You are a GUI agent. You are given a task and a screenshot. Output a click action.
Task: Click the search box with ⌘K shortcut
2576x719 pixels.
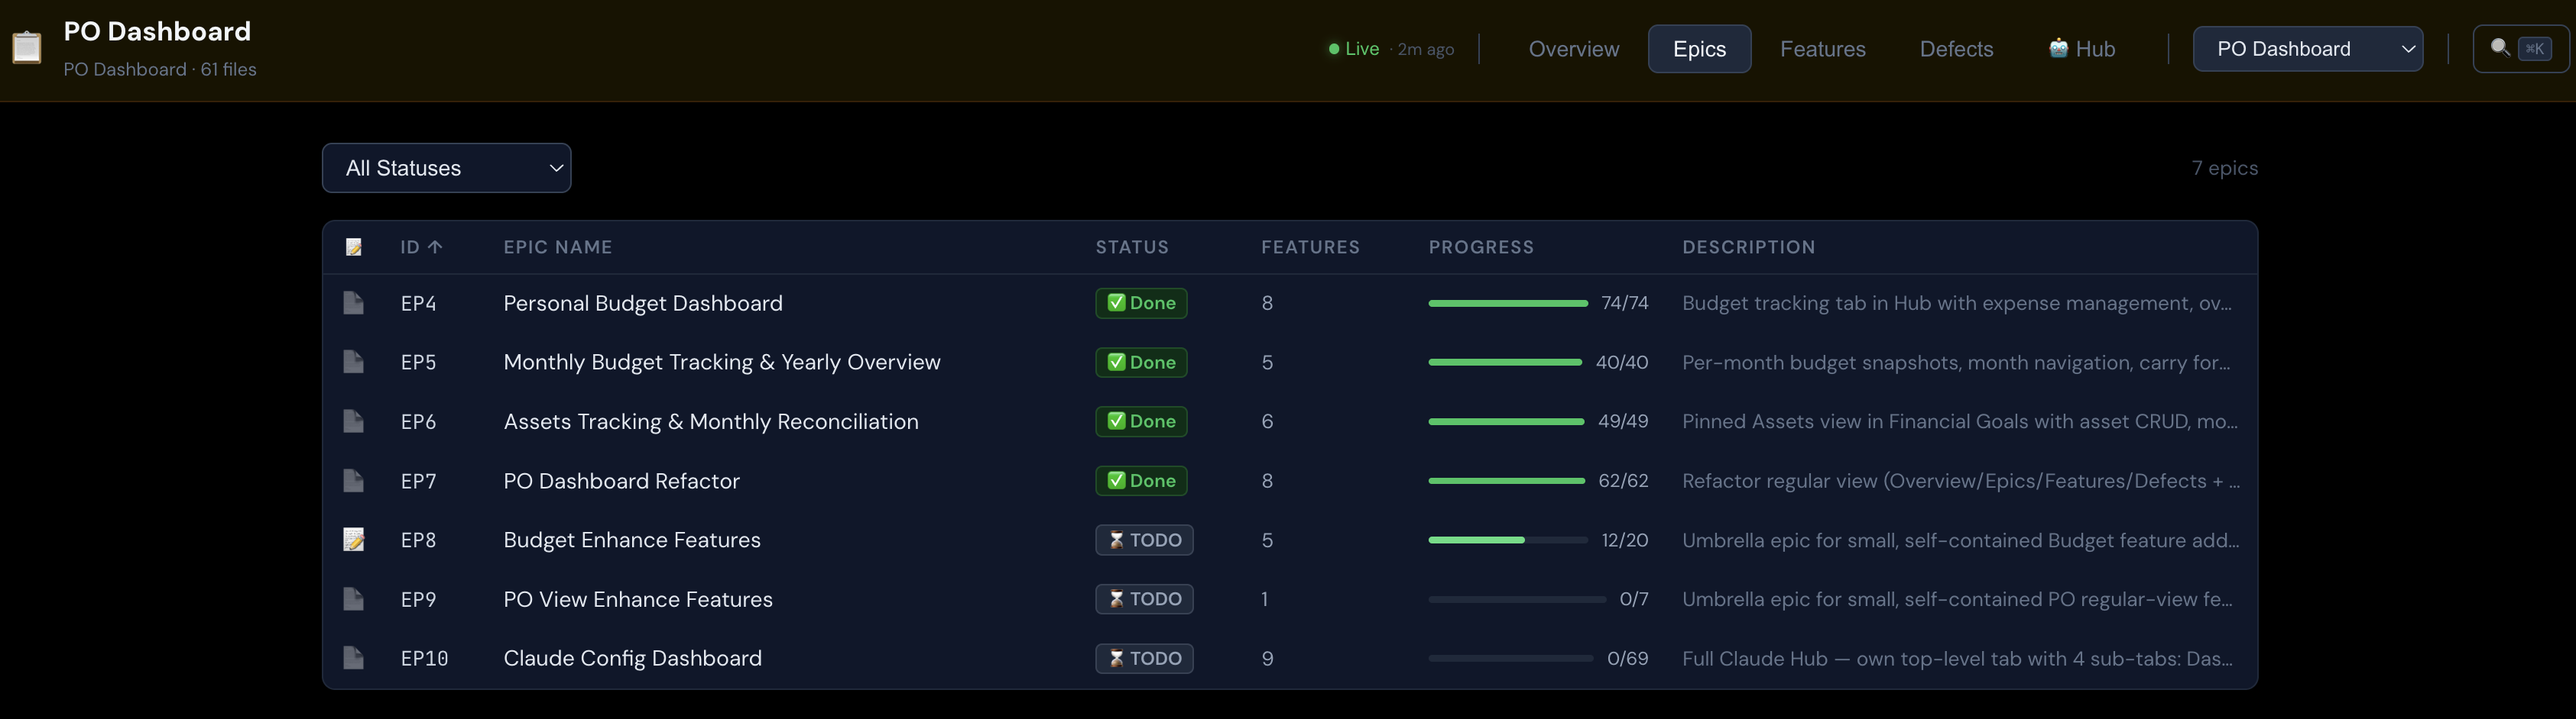2520,48
